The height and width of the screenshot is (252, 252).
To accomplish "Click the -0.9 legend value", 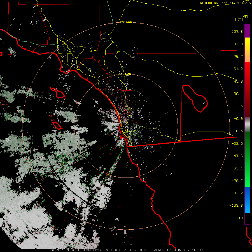I will 238,119.
